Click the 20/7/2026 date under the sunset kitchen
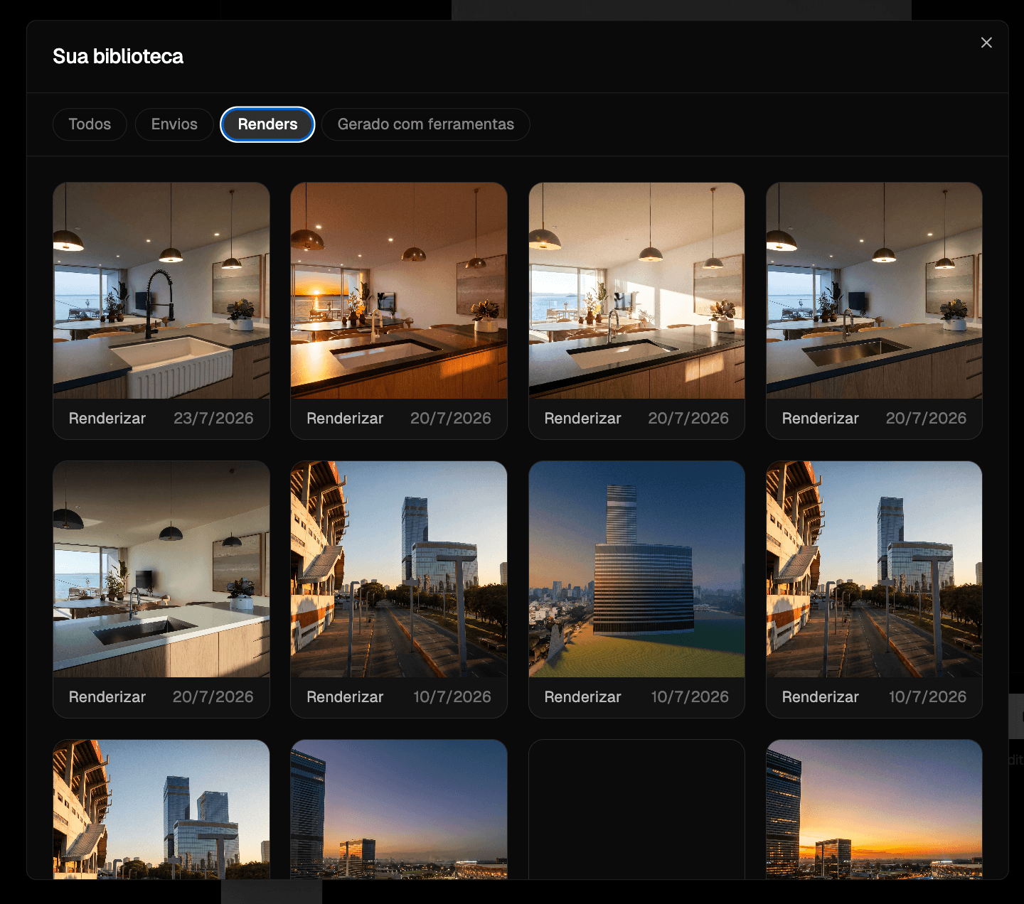The image size is (1024, 904). tap(451, 419)
